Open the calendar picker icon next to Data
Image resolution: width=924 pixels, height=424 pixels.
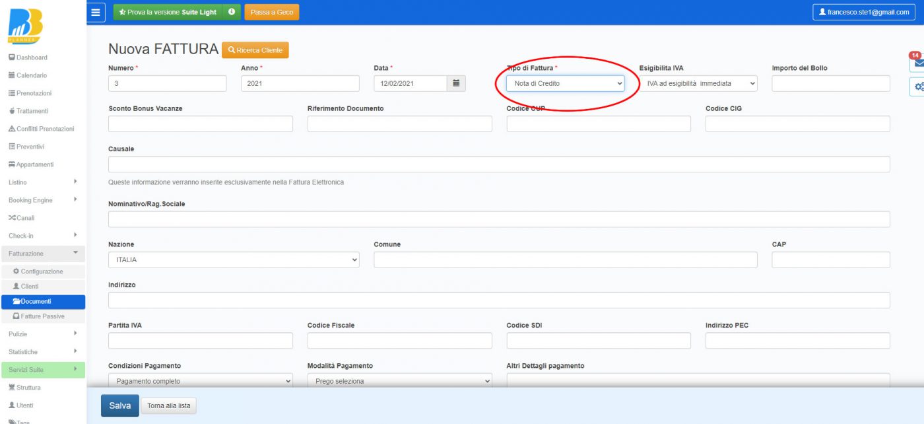pos(456,83)
